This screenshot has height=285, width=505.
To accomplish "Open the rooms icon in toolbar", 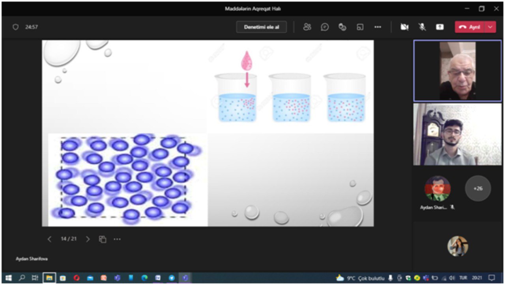I will (x=360, y=27).
